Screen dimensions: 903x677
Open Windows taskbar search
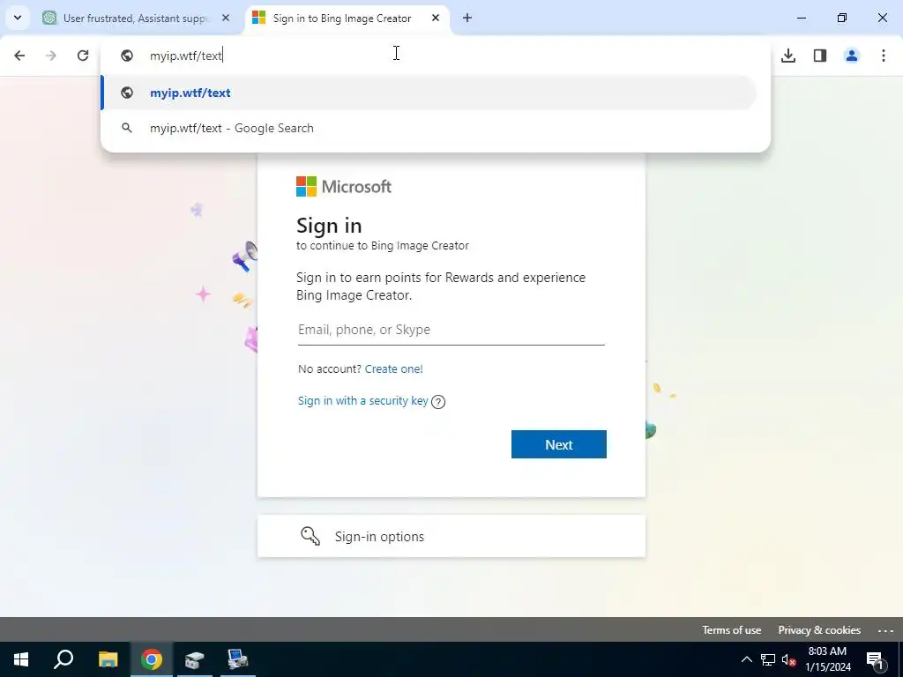(63, 659)
